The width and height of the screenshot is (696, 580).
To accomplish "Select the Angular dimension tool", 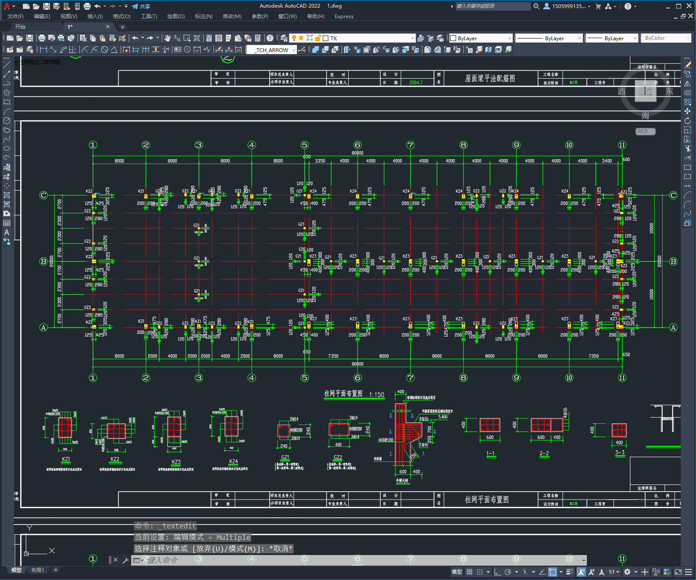I will point(114,49).
